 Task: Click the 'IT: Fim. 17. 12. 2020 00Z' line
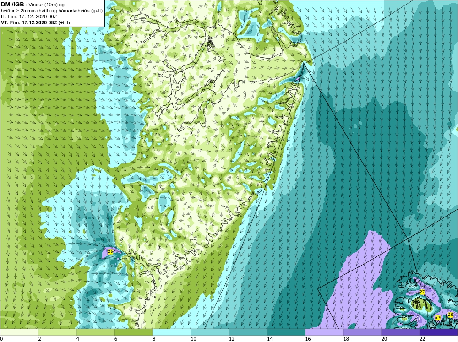pos(29,16)
